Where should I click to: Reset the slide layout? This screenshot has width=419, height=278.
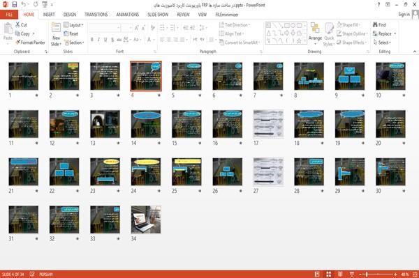pyautogui.click(x=71, y=34)
